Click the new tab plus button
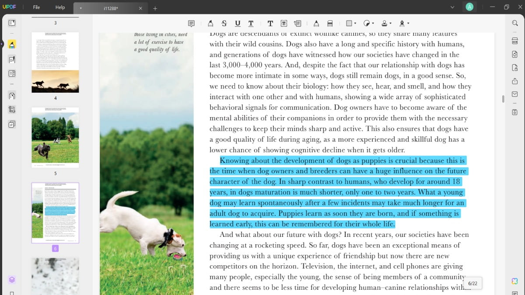The image size is (525, 295). coord(155,8)
